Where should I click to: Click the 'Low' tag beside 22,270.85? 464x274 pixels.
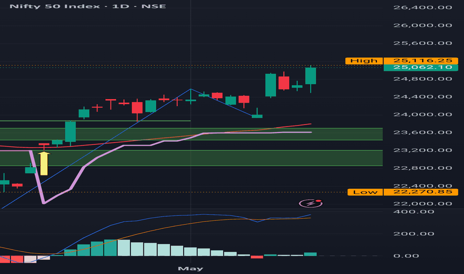(x=365, y=192)
